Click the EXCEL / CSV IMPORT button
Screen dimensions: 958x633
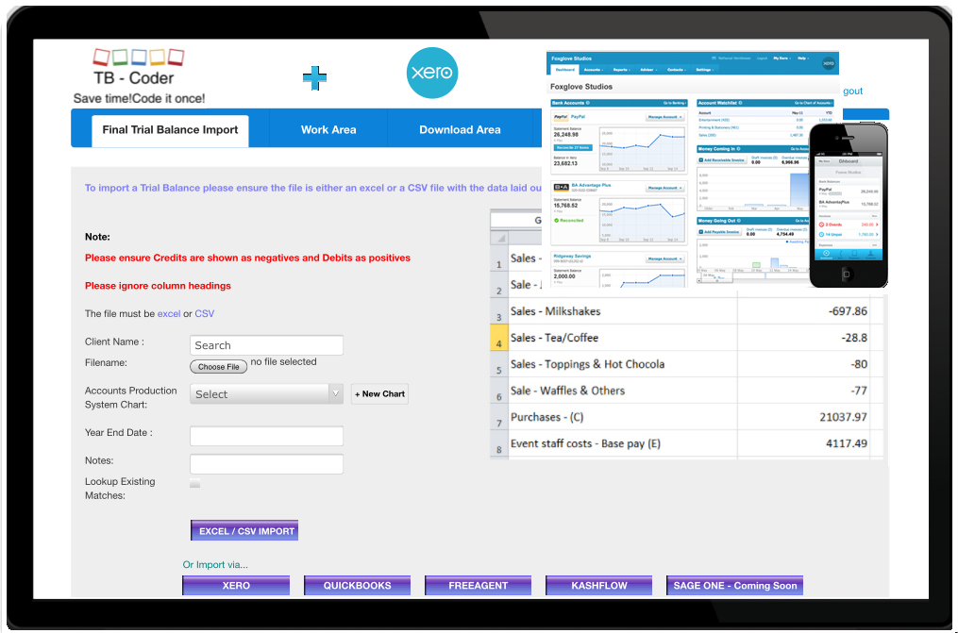tap(244, 529)
